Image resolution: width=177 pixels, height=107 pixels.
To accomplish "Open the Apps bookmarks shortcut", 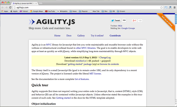I will (x=5, y=11).
